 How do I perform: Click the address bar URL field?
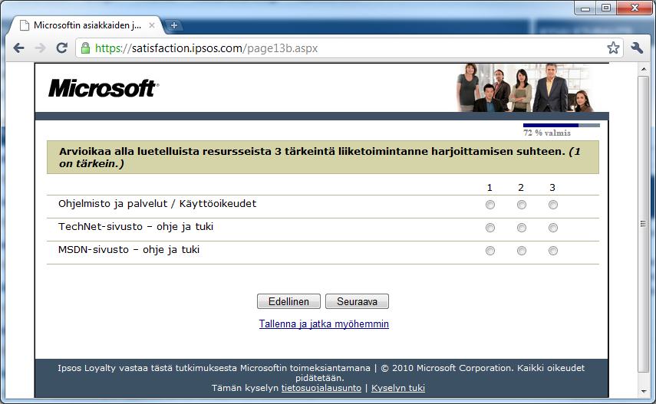[345, 48]
